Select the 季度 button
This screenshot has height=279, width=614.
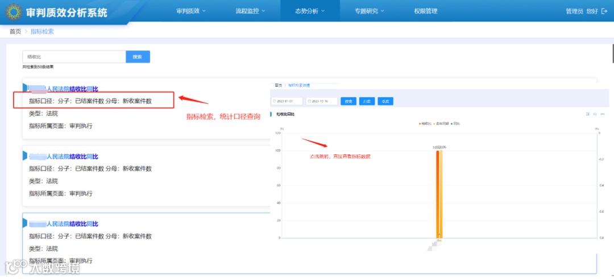pos(385,101)
